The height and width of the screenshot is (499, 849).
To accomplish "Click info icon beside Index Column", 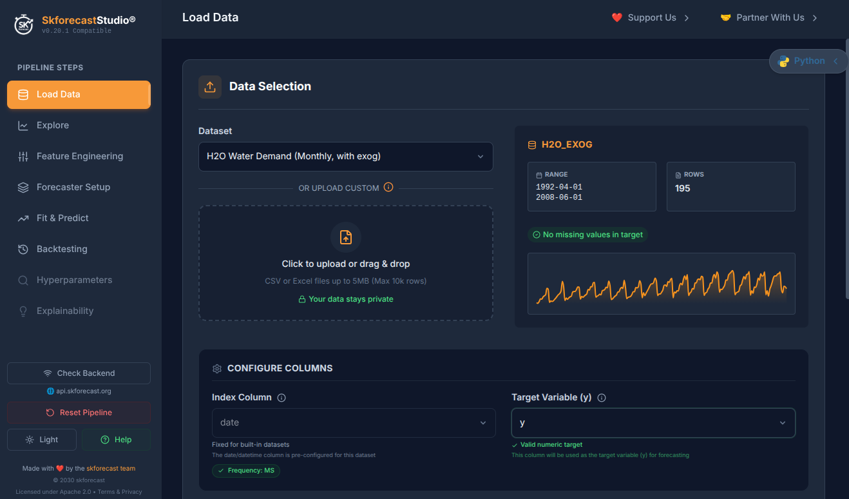I will 281,398.
